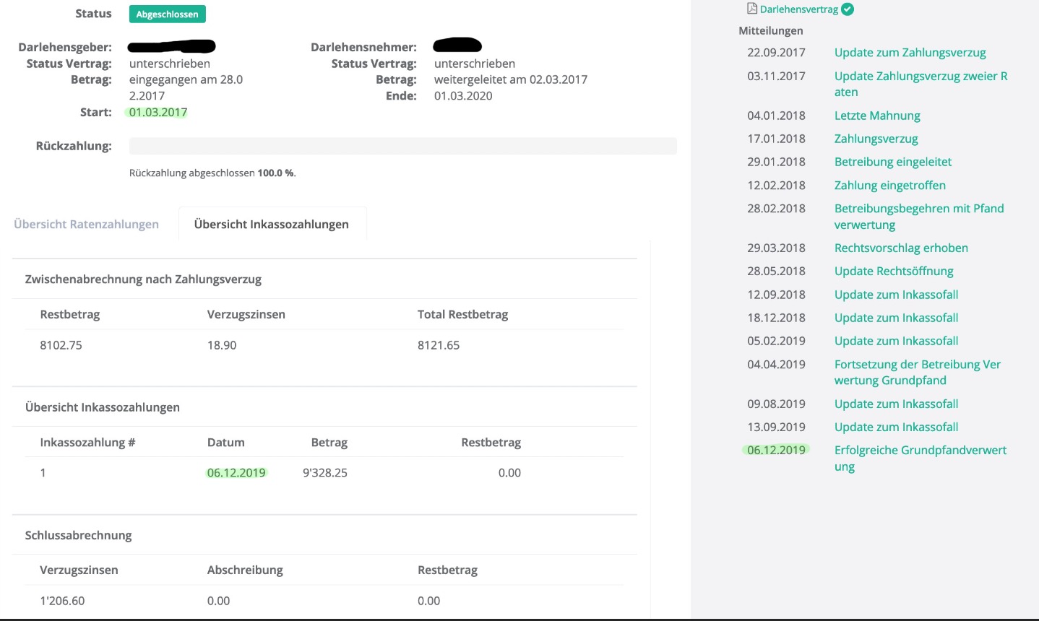1039x621 pixels.
Task: Click the Rückzahlung progress bar
Action: point(403,146)
